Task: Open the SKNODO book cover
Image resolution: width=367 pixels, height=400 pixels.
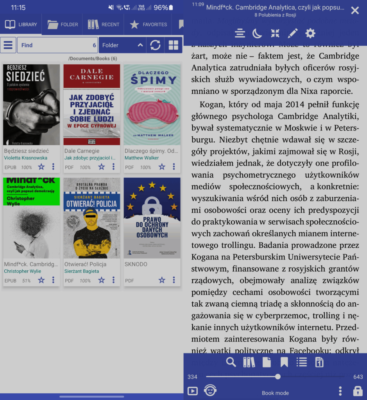Action: point(152,218)
